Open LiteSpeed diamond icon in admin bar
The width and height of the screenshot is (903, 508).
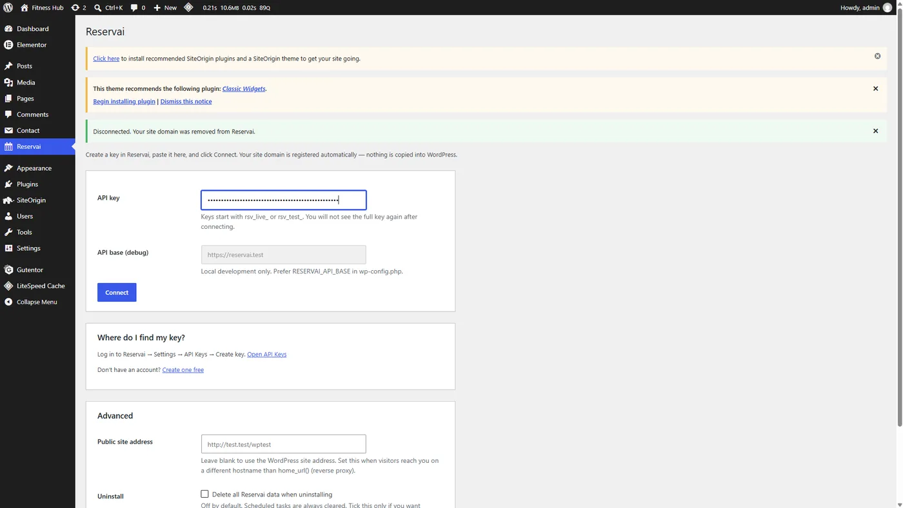188,8
